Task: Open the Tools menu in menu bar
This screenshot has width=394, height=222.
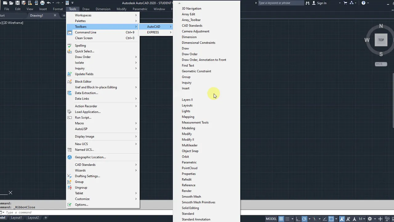Action: (73, 9)
